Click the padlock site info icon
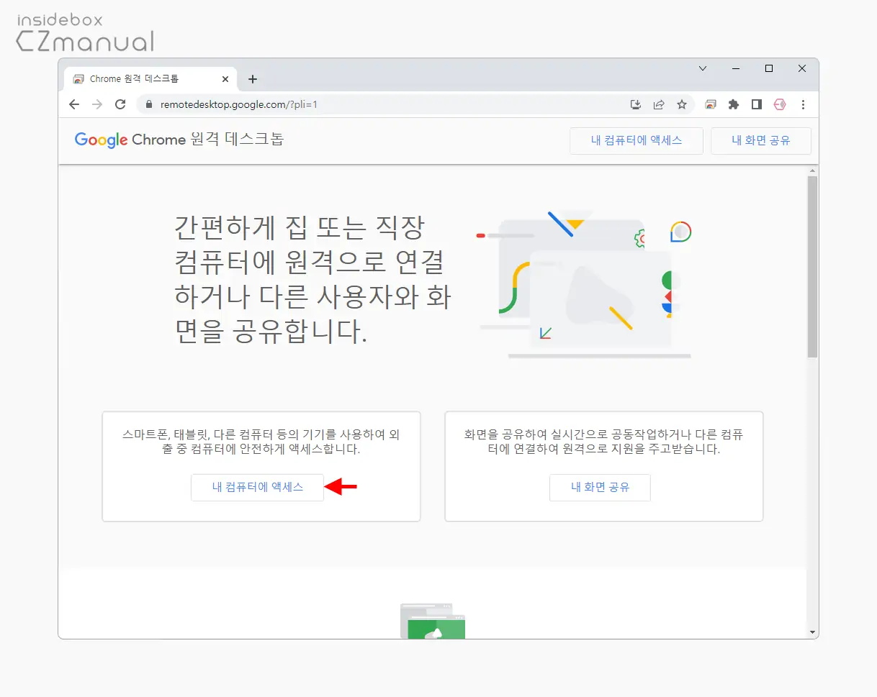This screenshot has height=697, width=877. pos(149,104)
